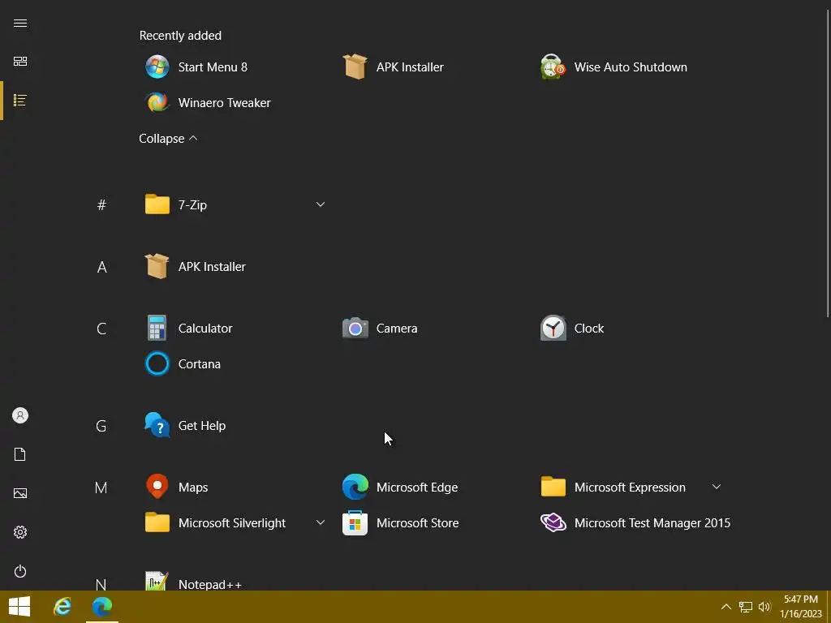The height and width of the screenshot is (623, 831).
Task: Open Documents from the sidebar
Action: pos(20,454)
